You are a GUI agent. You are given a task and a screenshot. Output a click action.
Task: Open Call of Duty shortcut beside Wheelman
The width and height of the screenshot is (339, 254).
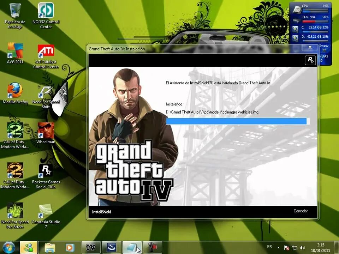coord(15,135)
